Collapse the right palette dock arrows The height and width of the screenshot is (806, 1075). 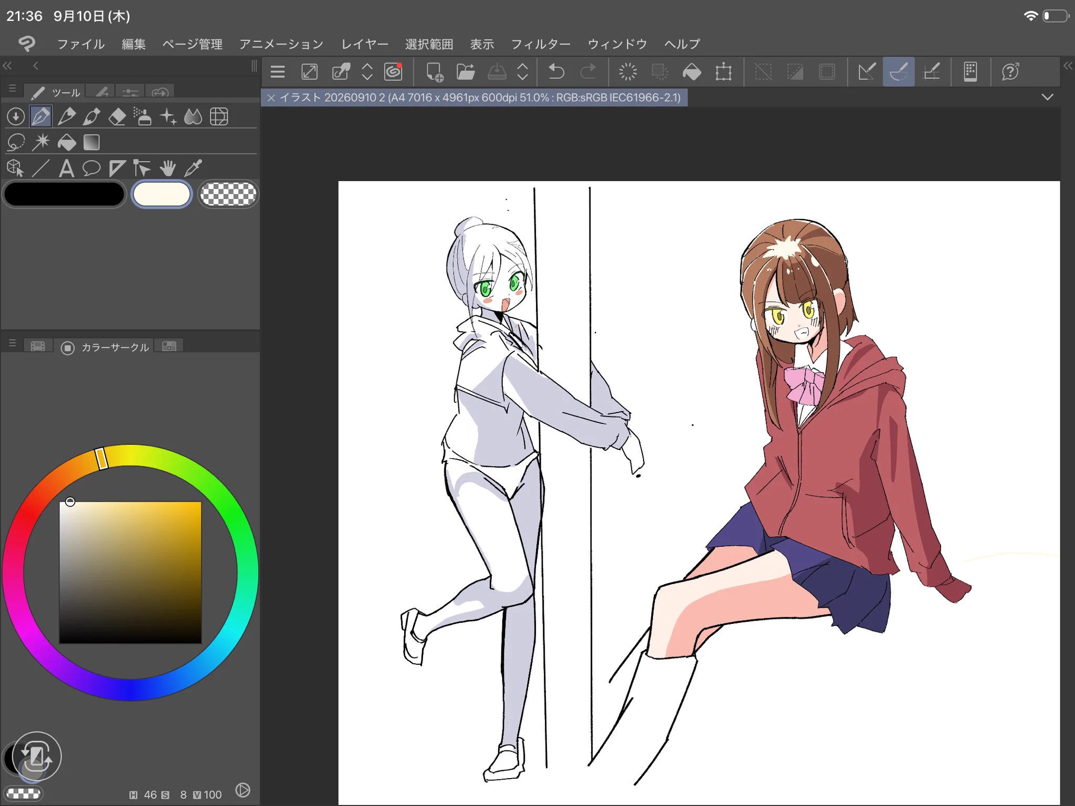(1068, 66)
